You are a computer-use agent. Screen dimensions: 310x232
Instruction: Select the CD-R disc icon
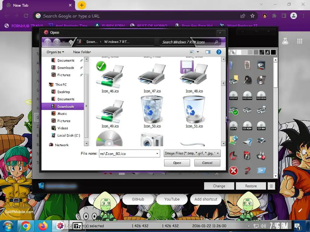click(233, 126)
